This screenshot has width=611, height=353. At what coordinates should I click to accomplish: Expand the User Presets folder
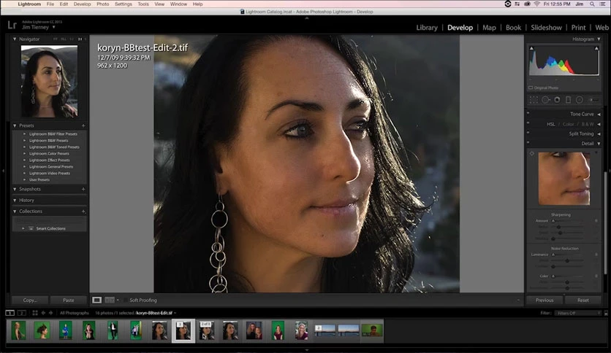click(25, 179)
